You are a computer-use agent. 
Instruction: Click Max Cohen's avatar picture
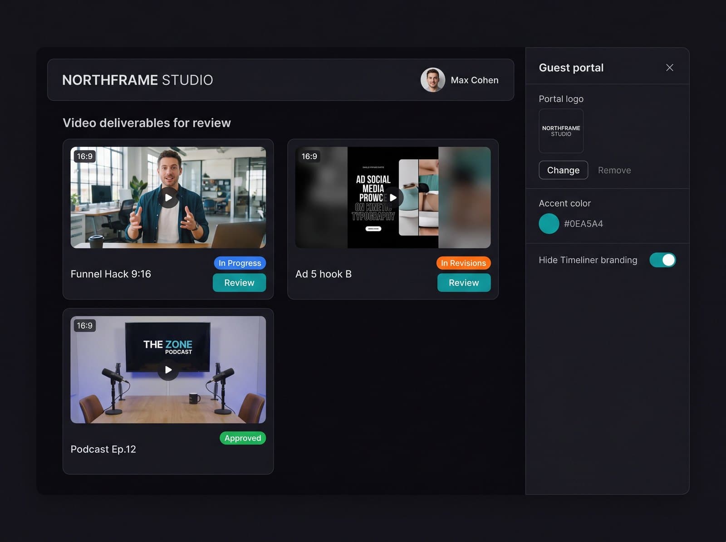[x=432, y=80]
